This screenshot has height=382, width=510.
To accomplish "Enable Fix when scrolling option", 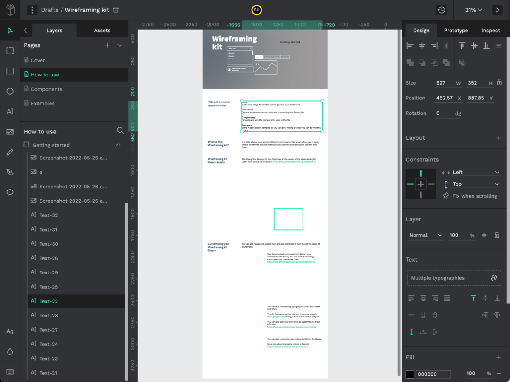I will click(x=470, y=196).
